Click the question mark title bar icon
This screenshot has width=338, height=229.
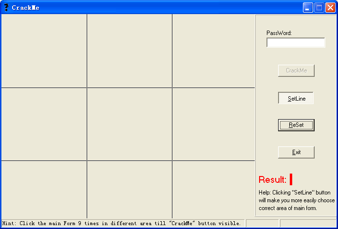pos(6,7)
